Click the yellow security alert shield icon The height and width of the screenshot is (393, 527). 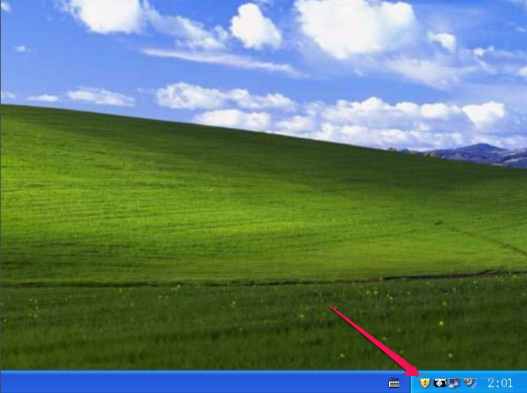tap(425, 382)
